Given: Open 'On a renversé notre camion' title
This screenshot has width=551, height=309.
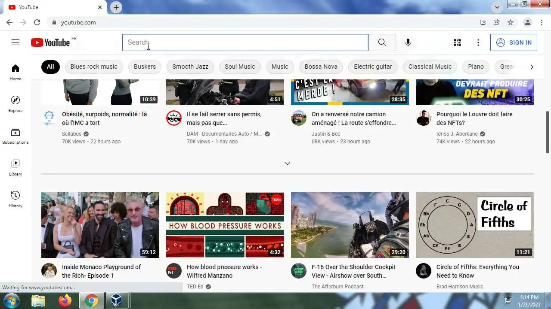Looking at the screenshot, I should [x=354, y=118].
